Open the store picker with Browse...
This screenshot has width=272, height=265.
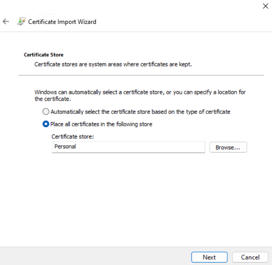[x=228, y=147]
